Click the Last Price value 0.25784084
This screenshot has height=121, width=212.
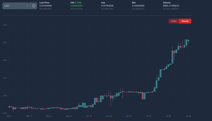[x=46, y=6]
